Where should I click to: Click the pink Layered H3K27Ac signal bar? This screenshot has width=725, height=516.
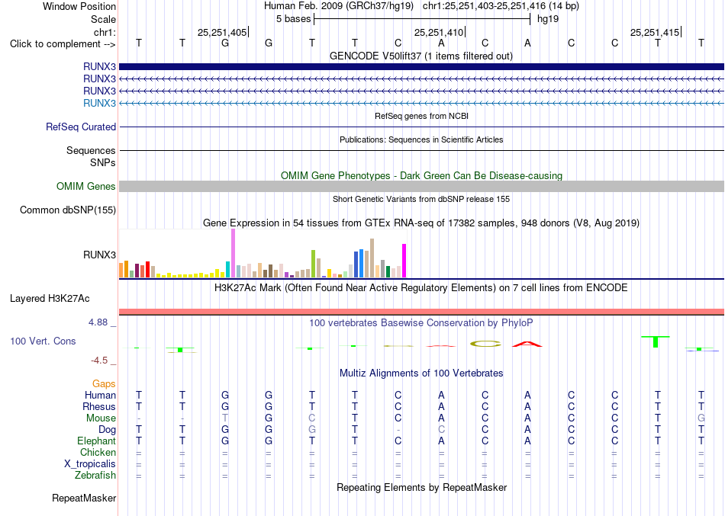(x=421, y=312)
